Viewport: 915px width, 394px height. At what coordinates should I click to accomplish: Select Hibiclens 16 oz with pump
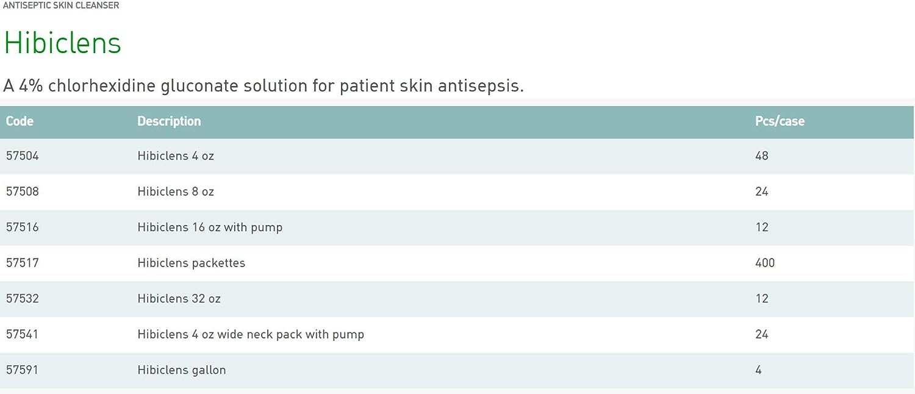(210, 227)
